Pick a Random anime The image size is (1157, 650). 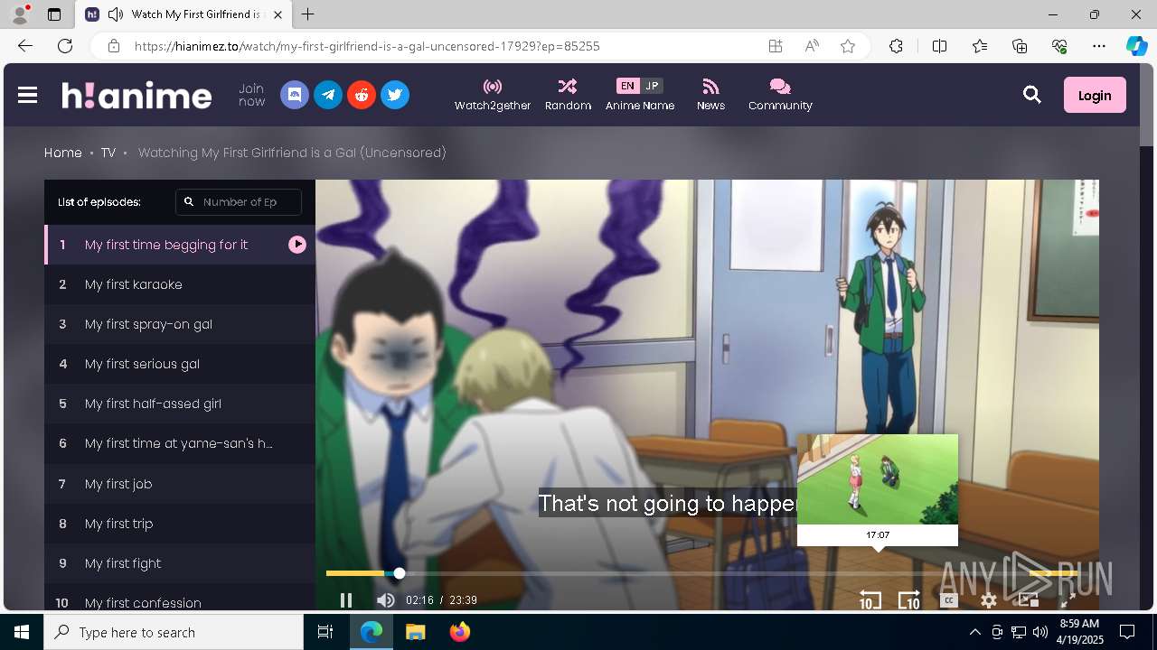(x=568, y=95)
